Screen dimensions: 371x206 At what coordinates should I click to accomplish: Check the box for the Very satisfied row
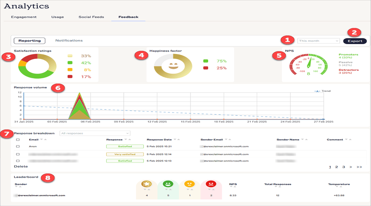tap(18, 154)
